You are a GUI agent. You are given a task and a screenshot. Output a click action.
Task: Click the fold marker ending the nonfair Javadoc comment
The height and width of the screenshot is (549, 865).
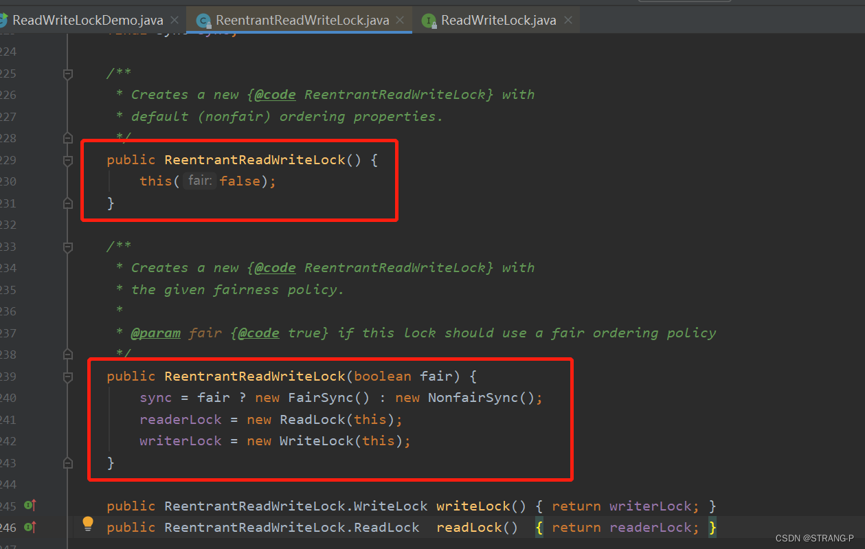click(67, 138)
